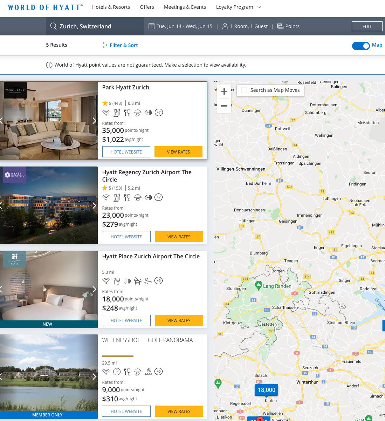Image resolution: width=385 pixels, height=421 pixels.
Task: Open Hyatt Place HOTEL WEBSITE
Action: 126,320
